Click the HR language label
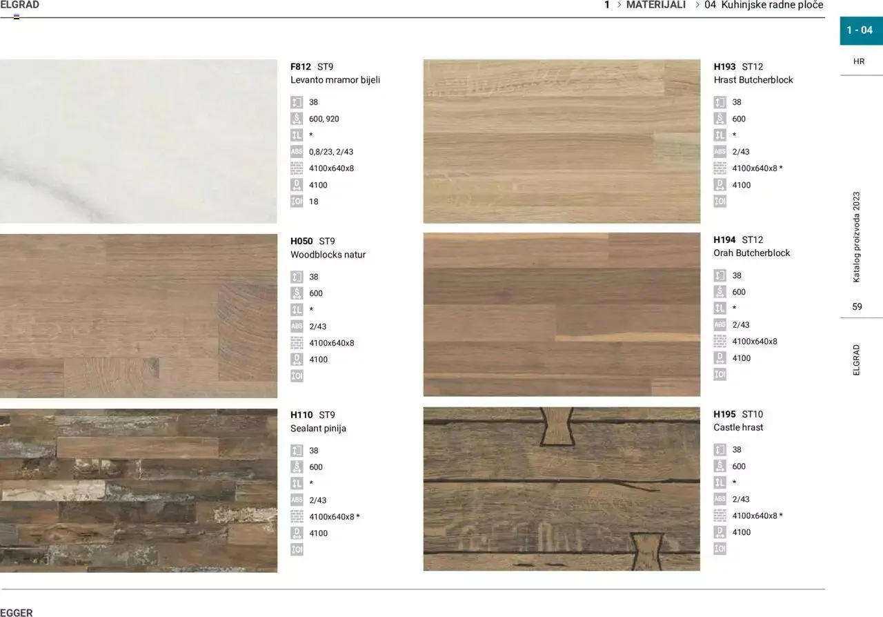This screenshot has height=617, width=883. [x=859, y=61]
